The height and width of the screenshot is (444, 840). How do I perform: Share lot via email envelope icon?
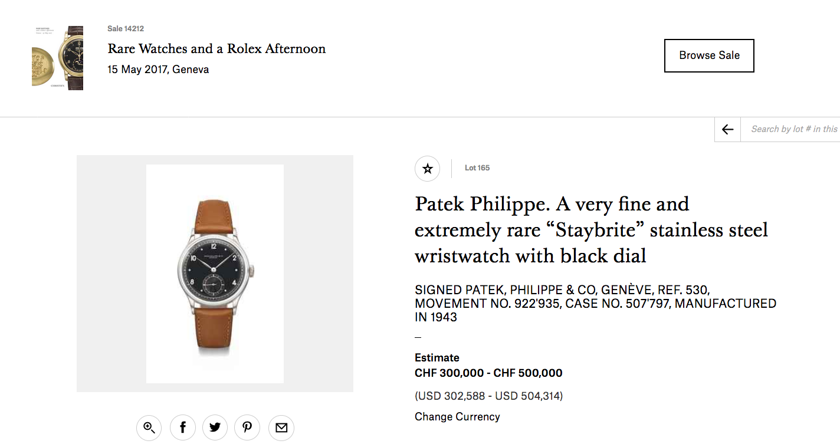coord(281,427)
